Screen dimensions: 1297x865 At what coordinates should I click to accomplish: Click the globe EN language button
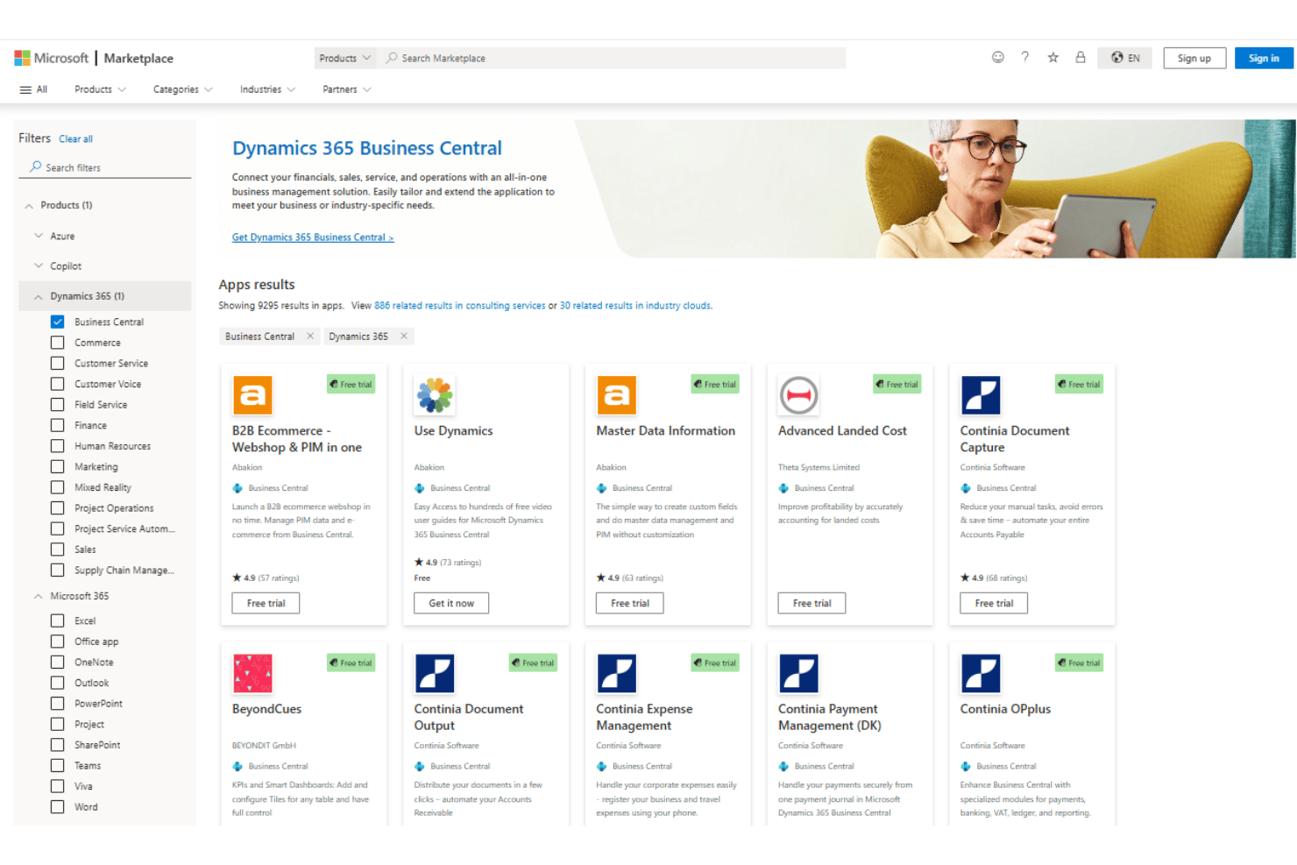click(1125, 58)
